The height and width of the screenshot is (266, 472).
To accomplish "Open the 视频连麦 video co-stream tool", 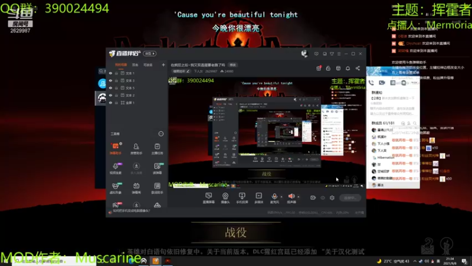I will 115,168.
